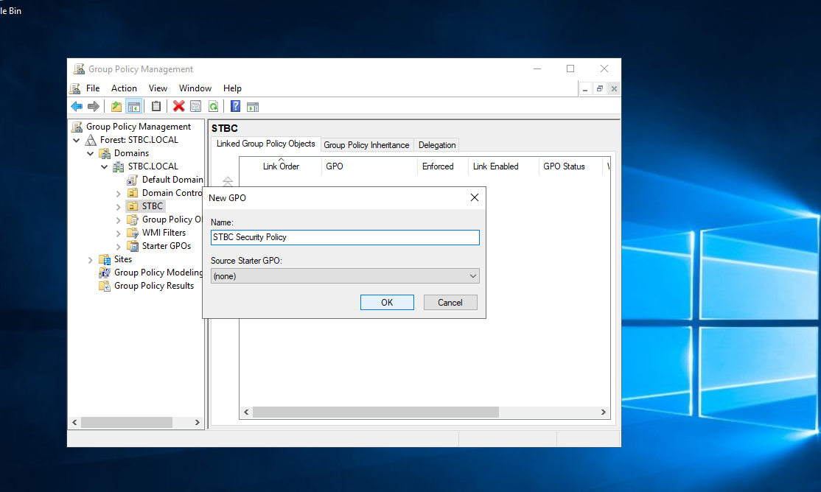Click the Sites node icon
Screen dimensions: 821x492
(x=105, y=259)
